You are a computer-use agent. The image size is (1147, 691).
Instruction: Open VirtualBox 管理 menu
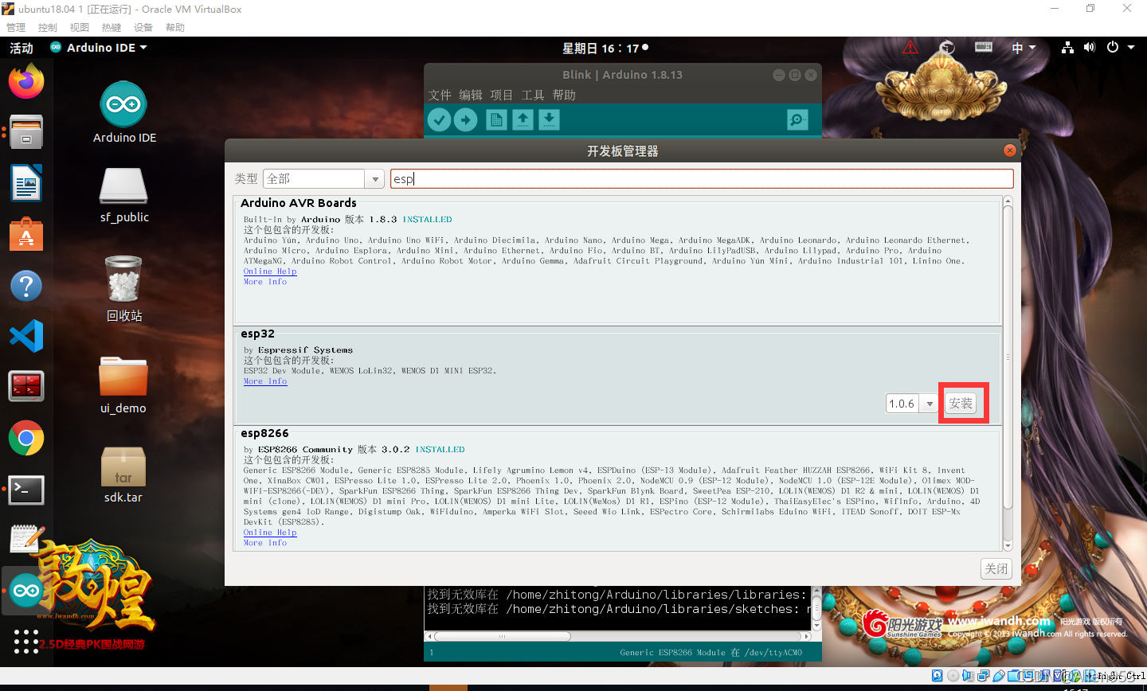16,27
